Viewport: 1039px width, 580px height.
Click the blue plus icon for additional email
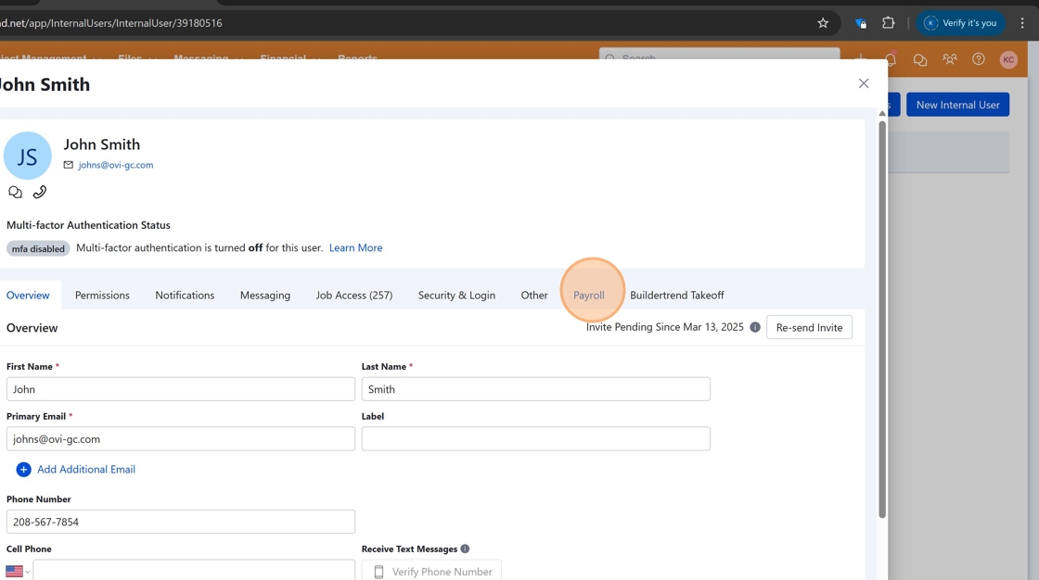click(23, 470)
